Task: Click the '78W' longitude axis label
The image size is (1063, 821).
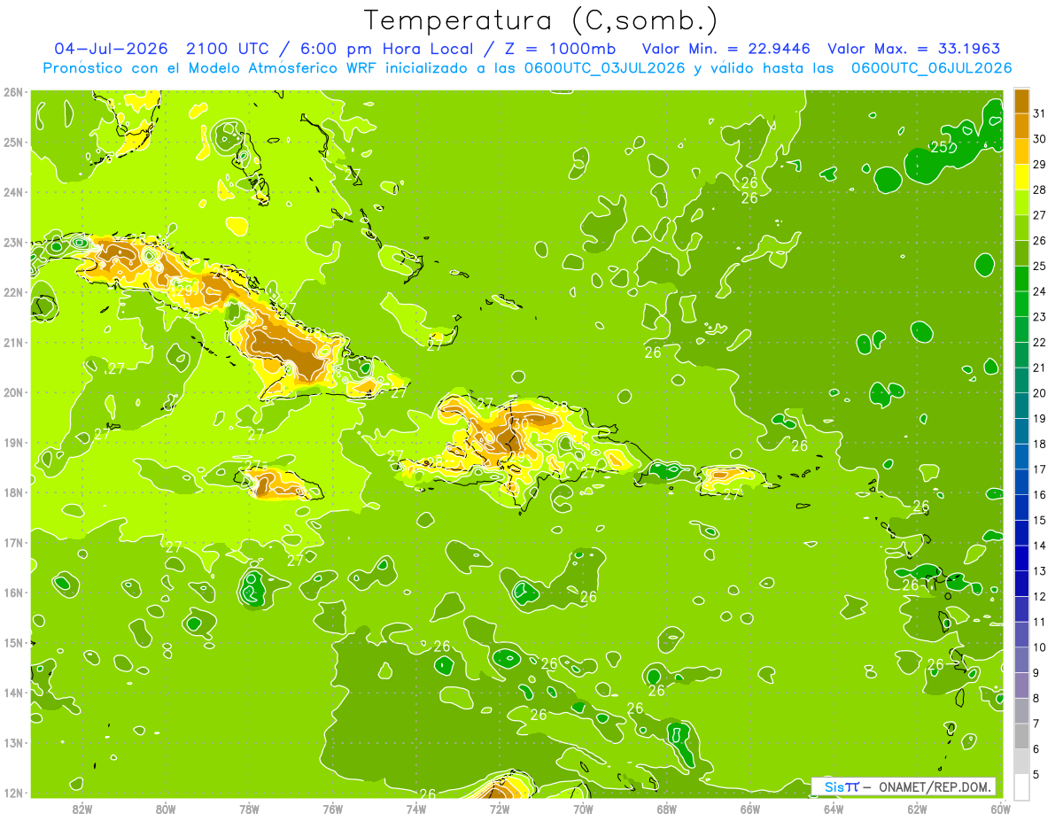Action: pyautogui.click(x=249, y=809)
